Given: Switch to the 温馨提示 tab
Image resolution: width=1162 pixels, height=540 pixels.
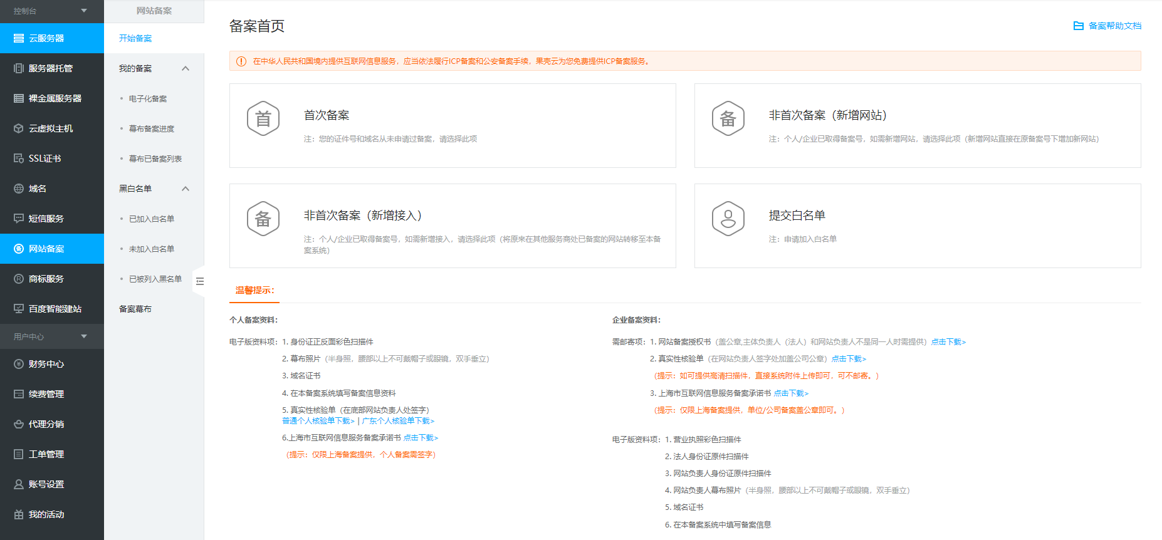Looking at the screenshot, I should 254,290.
